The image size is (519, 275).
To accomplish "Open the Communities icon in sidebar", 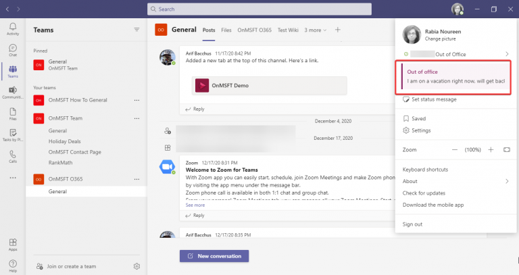I will (x=13, y=93).
